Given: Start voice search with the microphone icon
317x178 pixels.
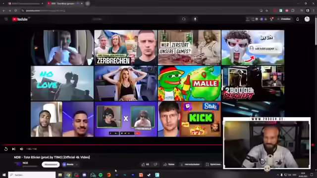Looking at the screenshot, I should (195, 19).
